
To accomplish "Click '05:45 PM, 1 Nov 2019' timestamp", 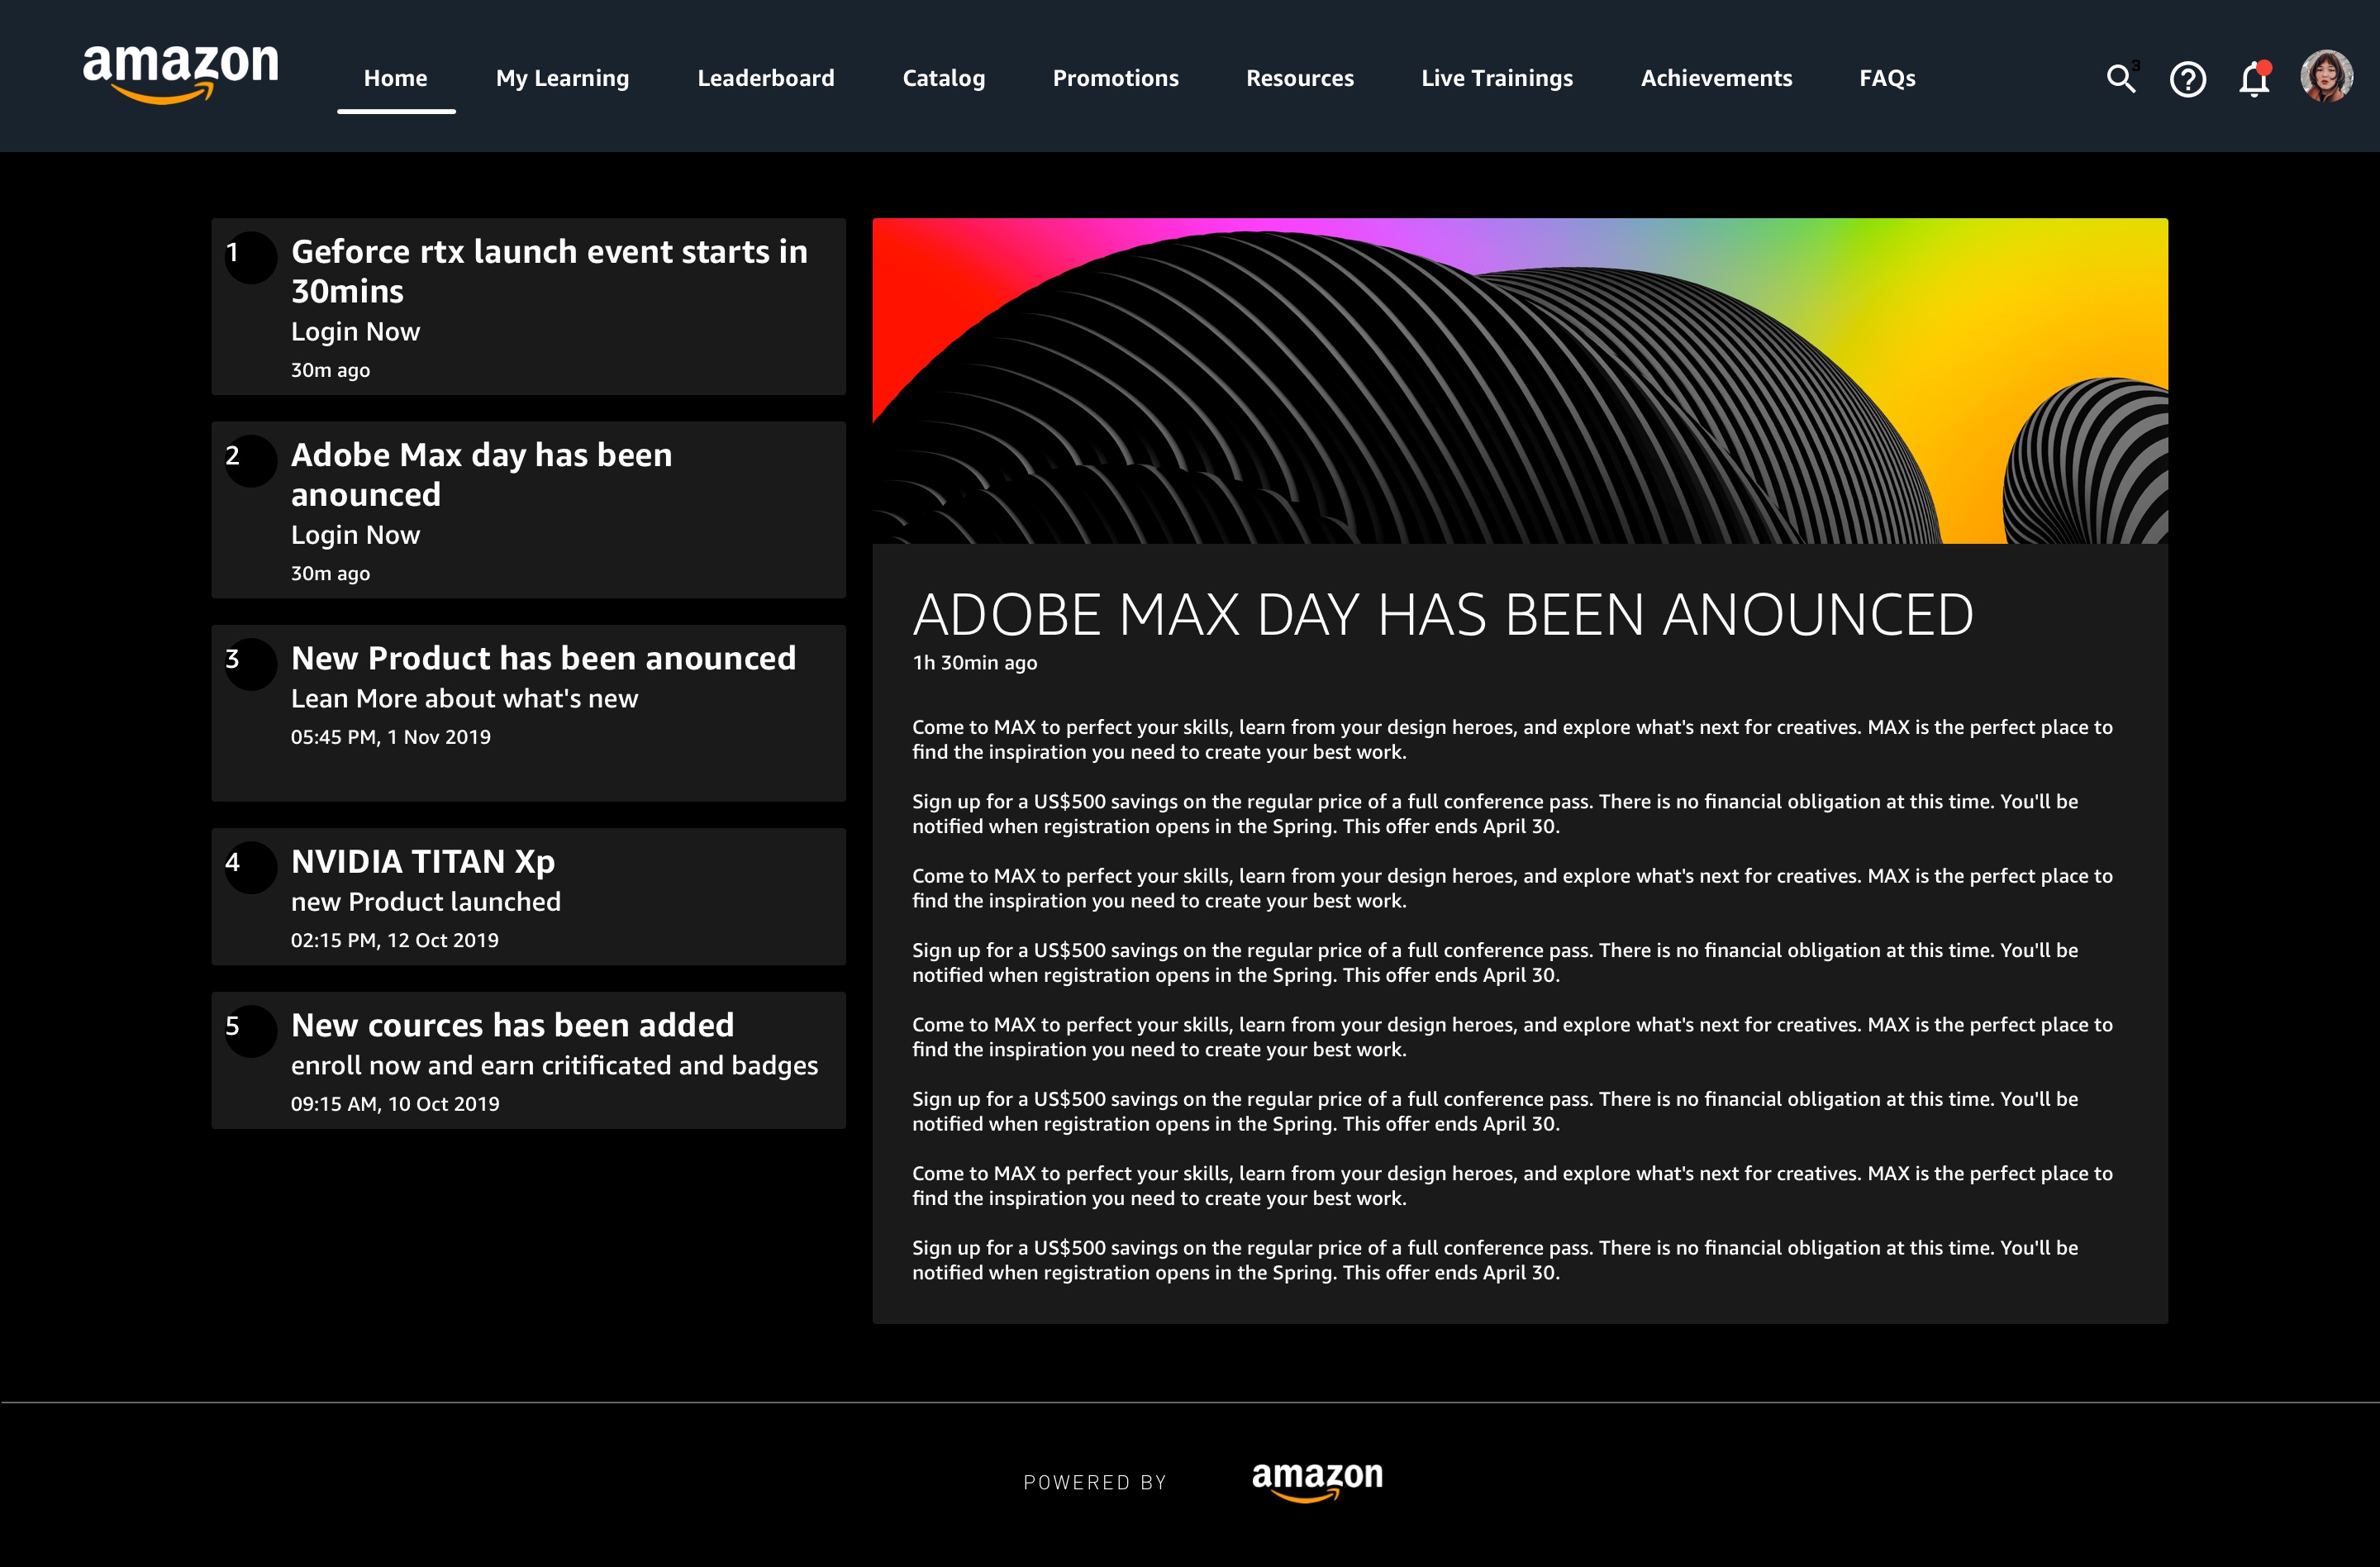I will pyautogui.click(x=390, y=737).
